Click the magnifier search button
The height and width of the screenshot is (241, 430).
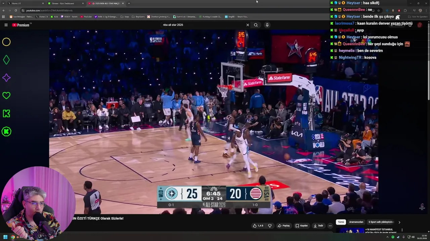point(256,25)
